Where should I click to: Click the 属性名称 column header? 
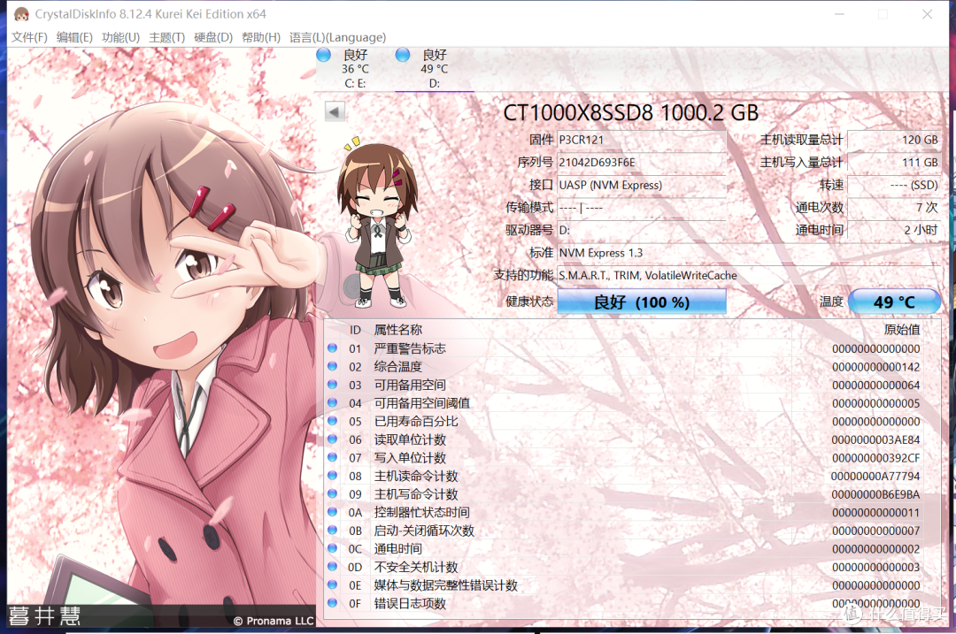tap(397, 330)
